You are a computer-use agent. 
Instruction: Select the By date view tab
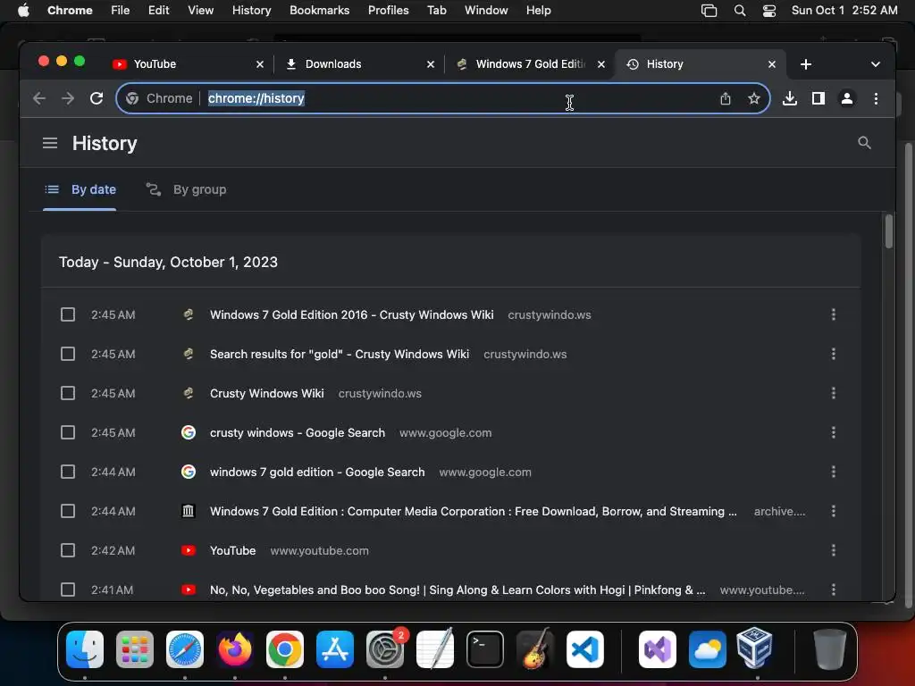pyautogui.click(x=80, y=189)
